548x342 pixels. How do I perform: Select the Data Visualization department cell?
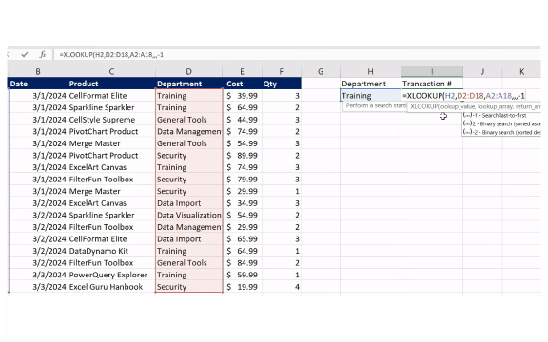coord(188,216)
